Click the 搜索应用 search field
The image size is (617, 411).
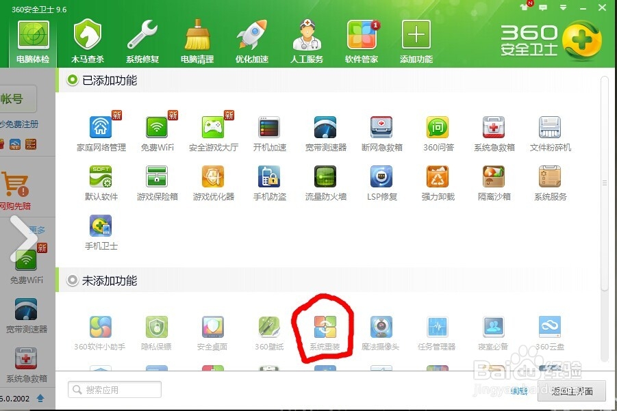point(114,390)
